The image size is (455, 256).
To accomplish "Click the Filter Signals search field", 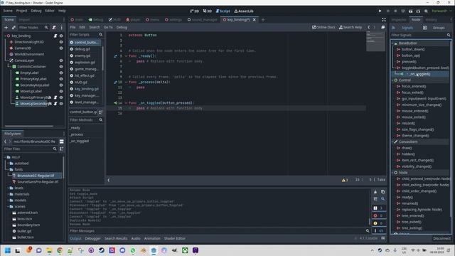I will [x=420, y=35].
